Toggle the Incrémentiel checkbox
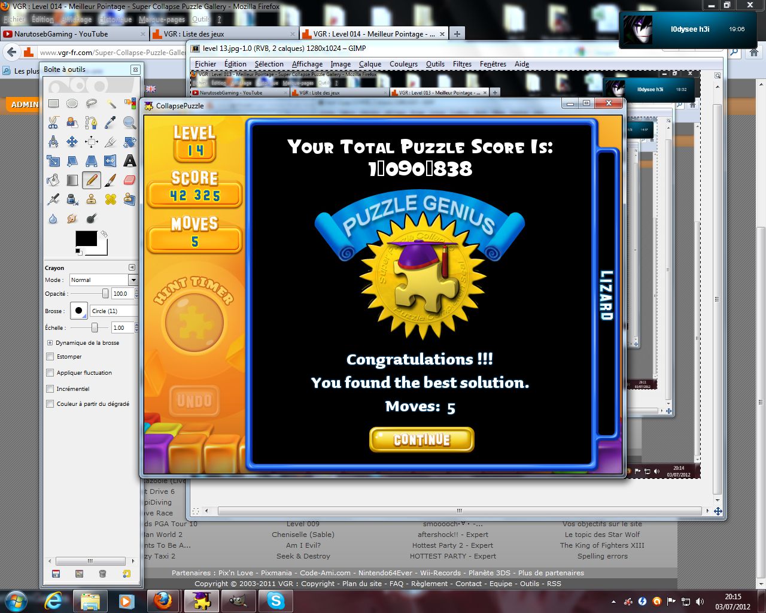Image resolution: width=766 pixels, height=613 pixels. point(50,389)
